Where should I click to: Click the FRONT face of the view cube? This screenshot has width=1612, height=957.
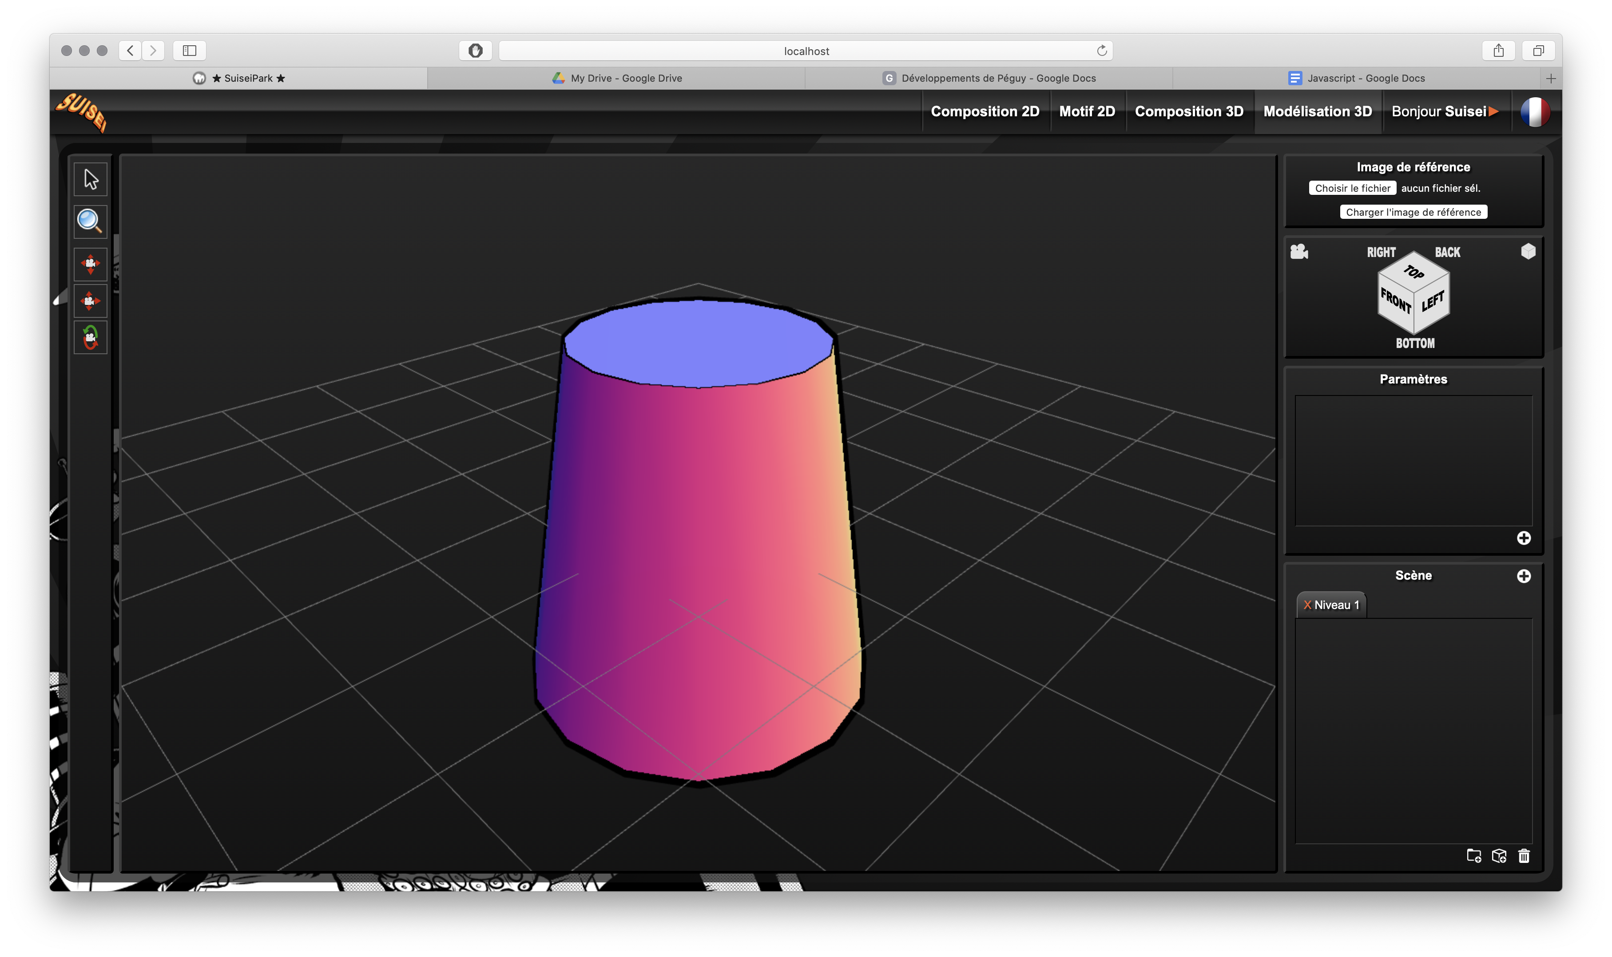[1395, 301]
